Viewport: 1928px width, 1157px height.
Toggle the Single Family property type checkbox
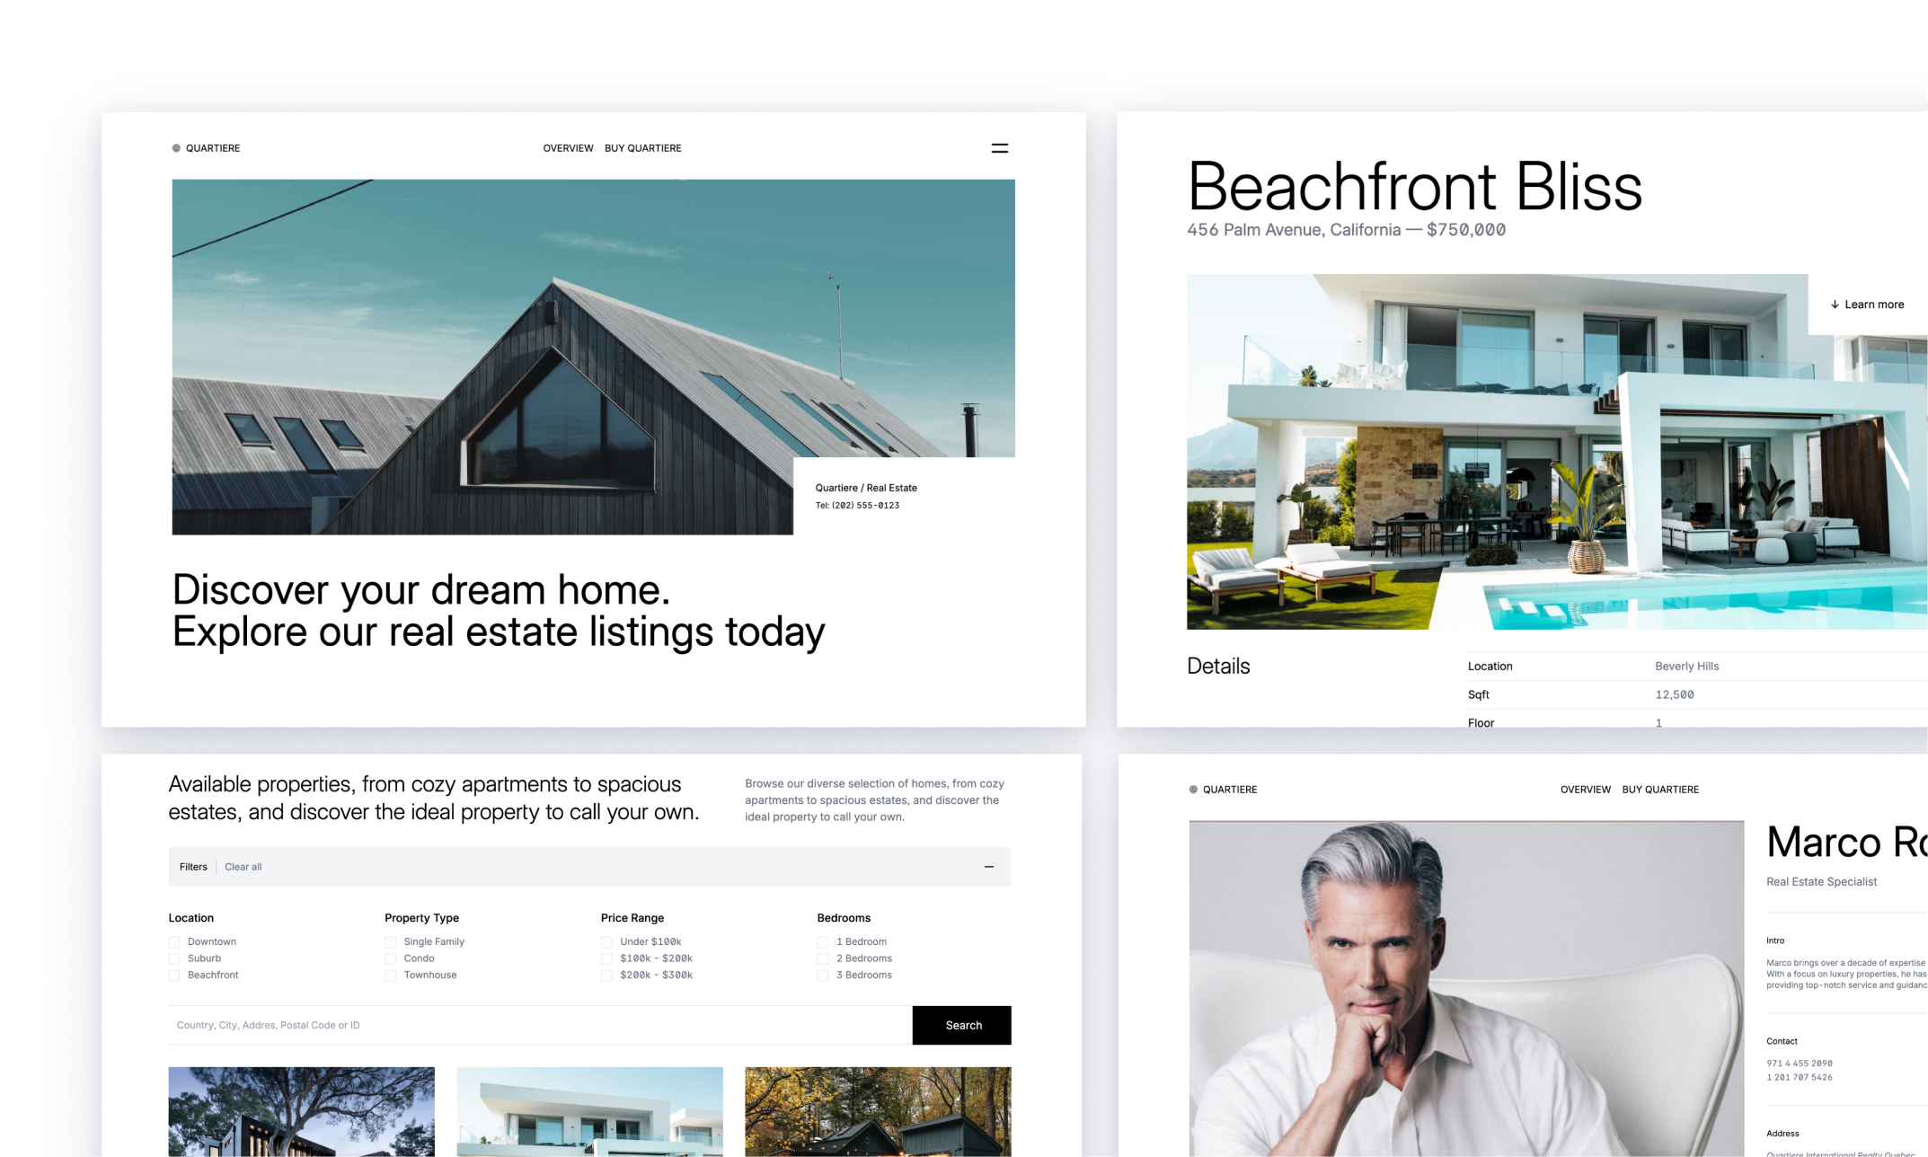(387, 941)
